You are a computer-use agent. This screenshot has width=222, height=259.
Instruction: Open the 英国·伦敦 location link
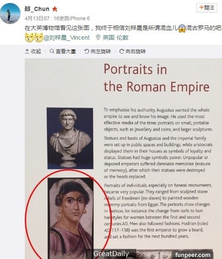[x=116, y=38]
